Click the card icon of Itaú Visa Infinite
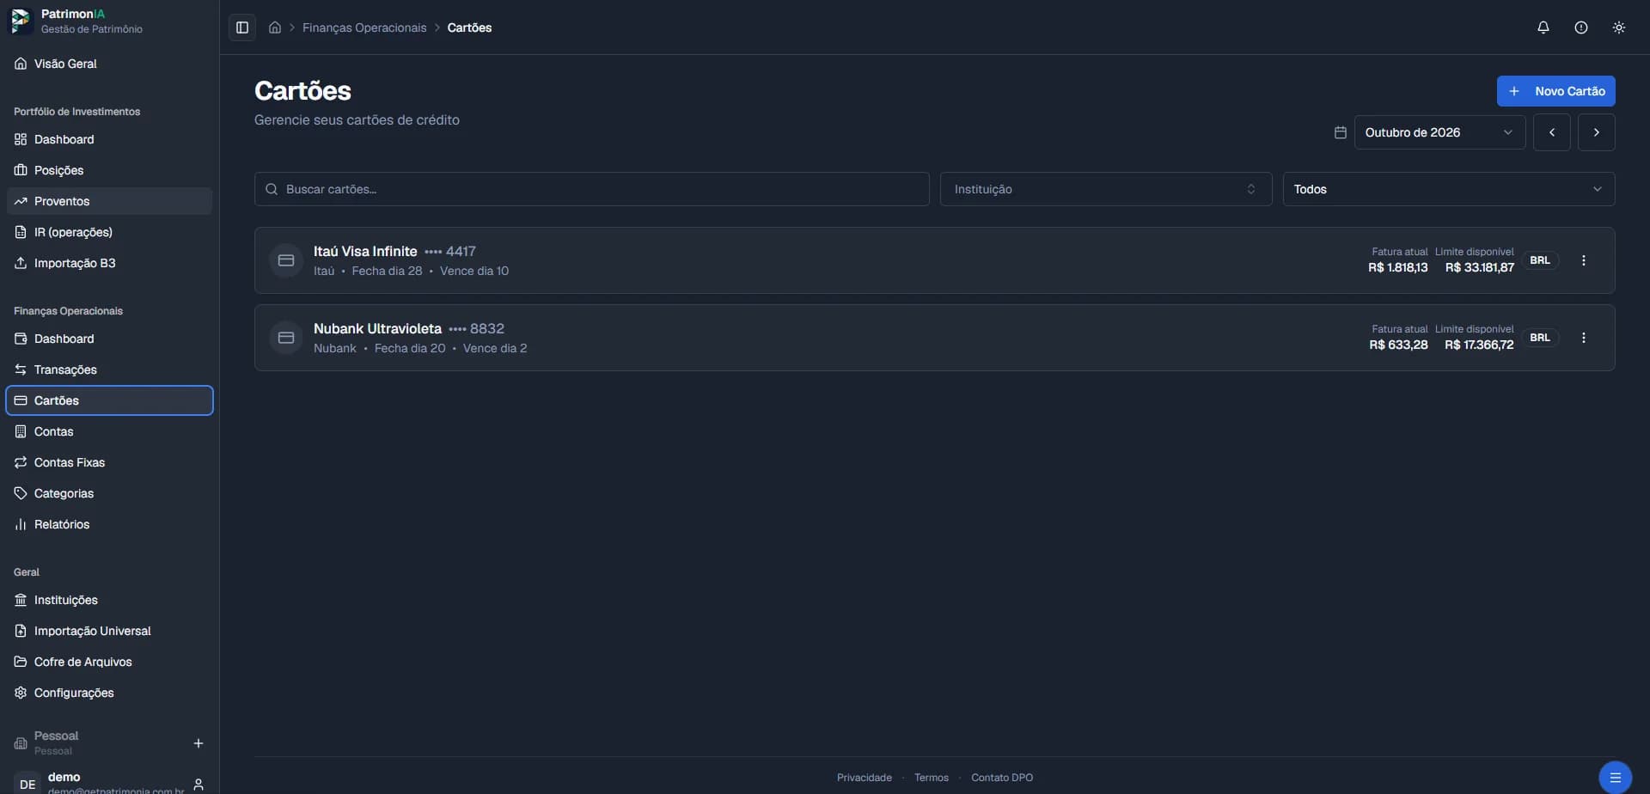 pyautogui.click(x=286, y=260)
